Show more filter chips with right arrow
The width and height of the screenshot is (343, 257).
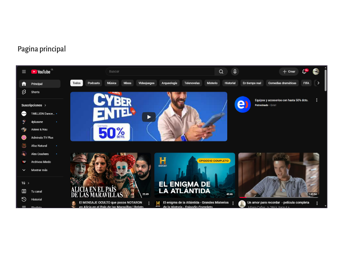318,83
